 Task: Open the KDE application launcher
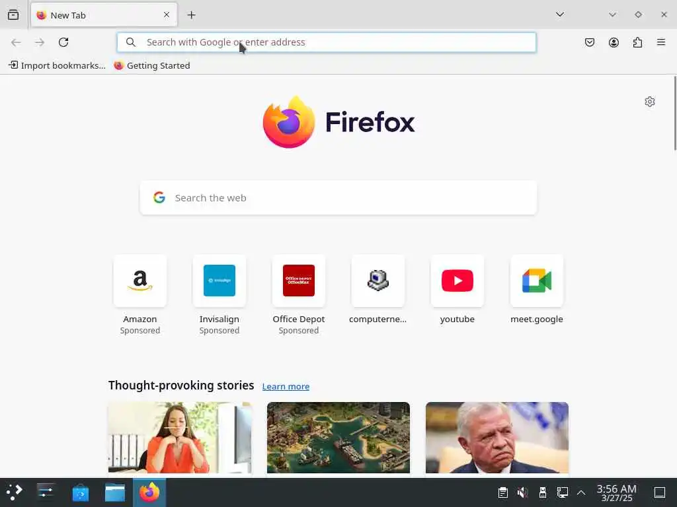pyautogui.click(x=15, y=492)
